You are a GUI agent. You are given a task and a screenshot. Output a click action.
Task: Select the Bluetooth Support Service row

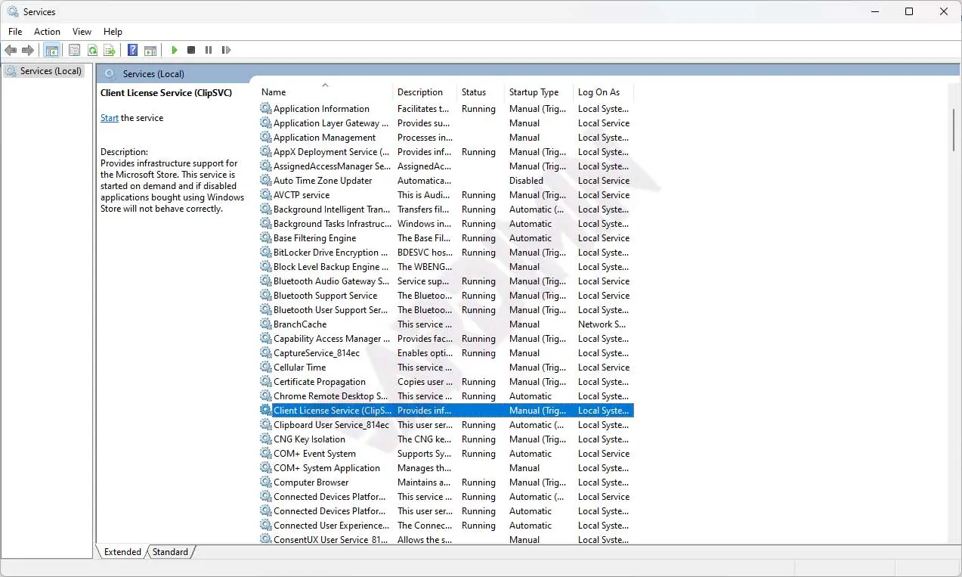325,296
